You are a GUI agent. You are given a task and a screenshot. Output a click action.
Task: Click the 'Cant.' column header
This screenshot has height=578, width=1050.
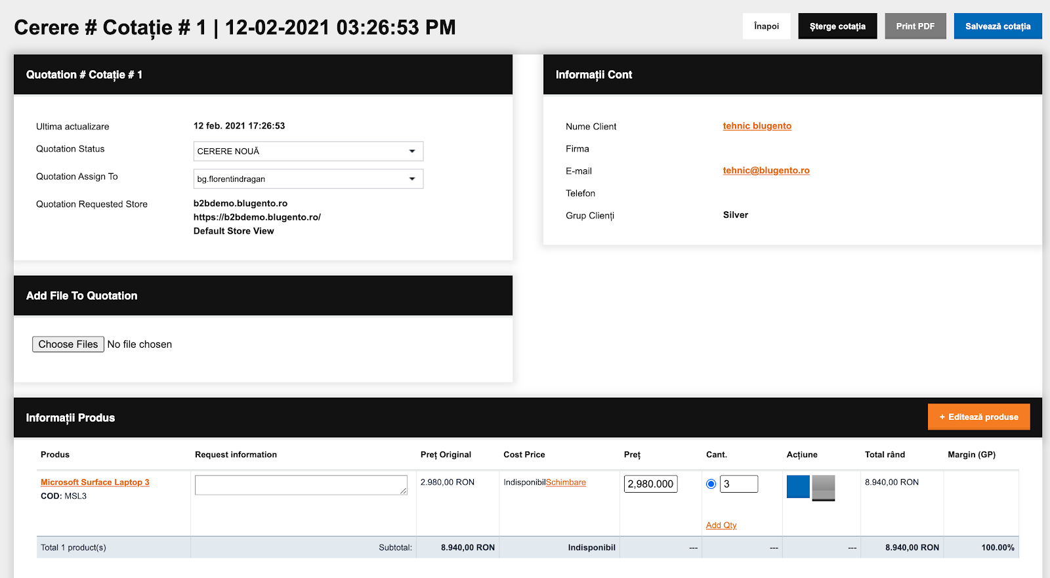pos(717,455)
